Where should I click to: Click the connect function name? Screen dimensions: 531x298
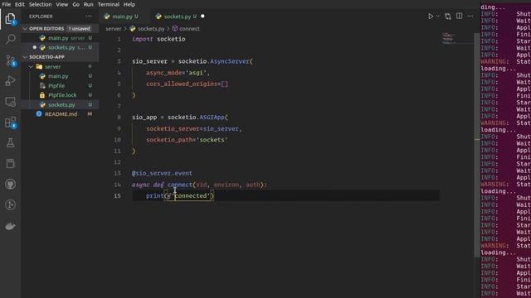coord(180,185)
